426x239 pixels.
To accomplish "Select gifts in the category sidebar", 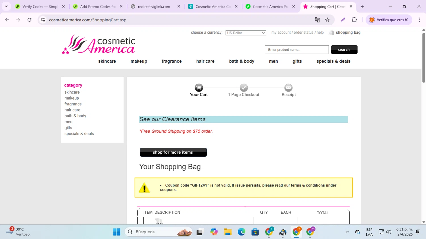I will [68, 128].
